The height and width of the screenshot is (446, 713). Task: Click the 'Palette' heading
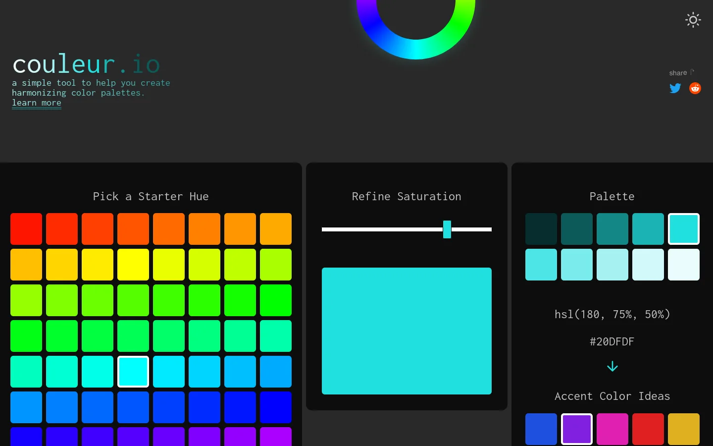click(612, 197)
